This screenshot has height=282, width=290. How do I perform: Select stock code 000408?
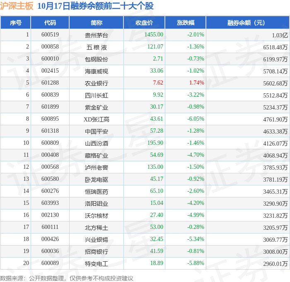[50, 155]
